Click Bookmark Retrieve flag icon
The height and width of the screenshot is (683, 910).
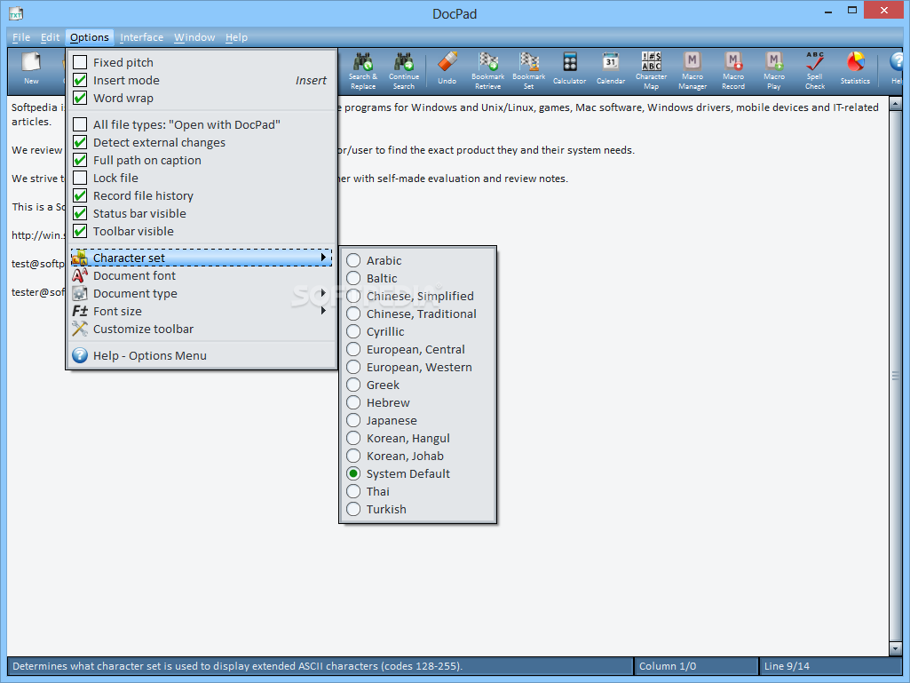point(487,71)
